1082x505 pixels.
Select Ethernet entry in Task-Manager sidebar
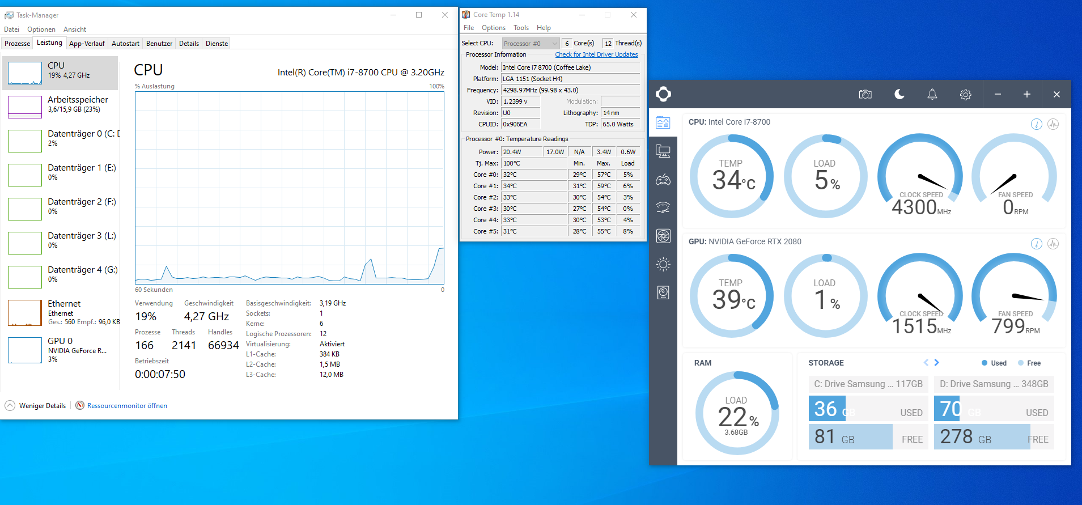click(x=60, y=313)
